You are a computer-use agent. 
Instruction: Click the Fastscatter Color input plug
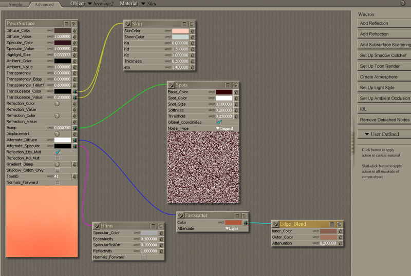pyautogui.click(x=246, y=223)
